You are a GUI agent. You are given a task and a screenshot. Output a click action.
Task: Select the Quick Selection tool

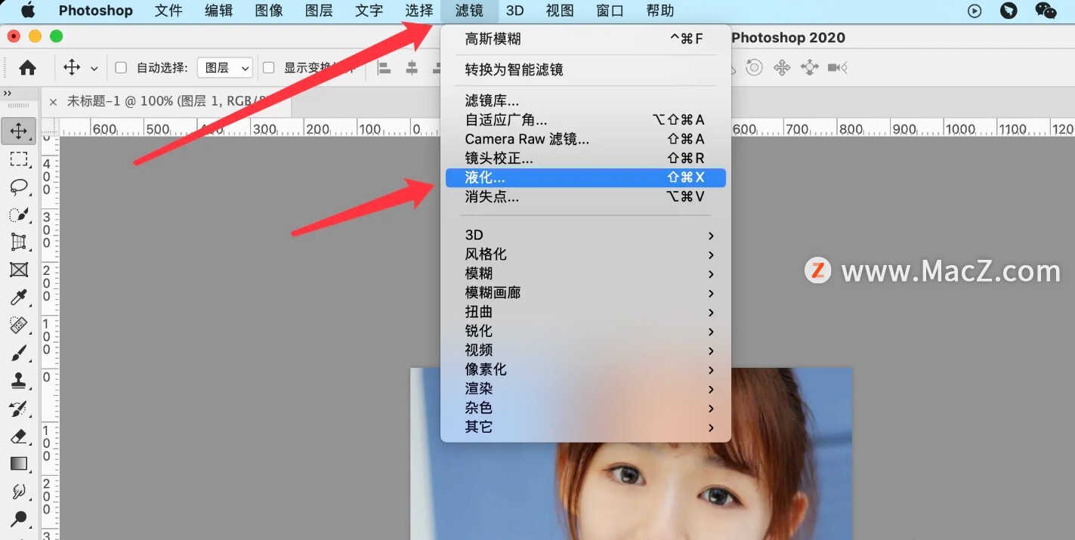[19, 214]
